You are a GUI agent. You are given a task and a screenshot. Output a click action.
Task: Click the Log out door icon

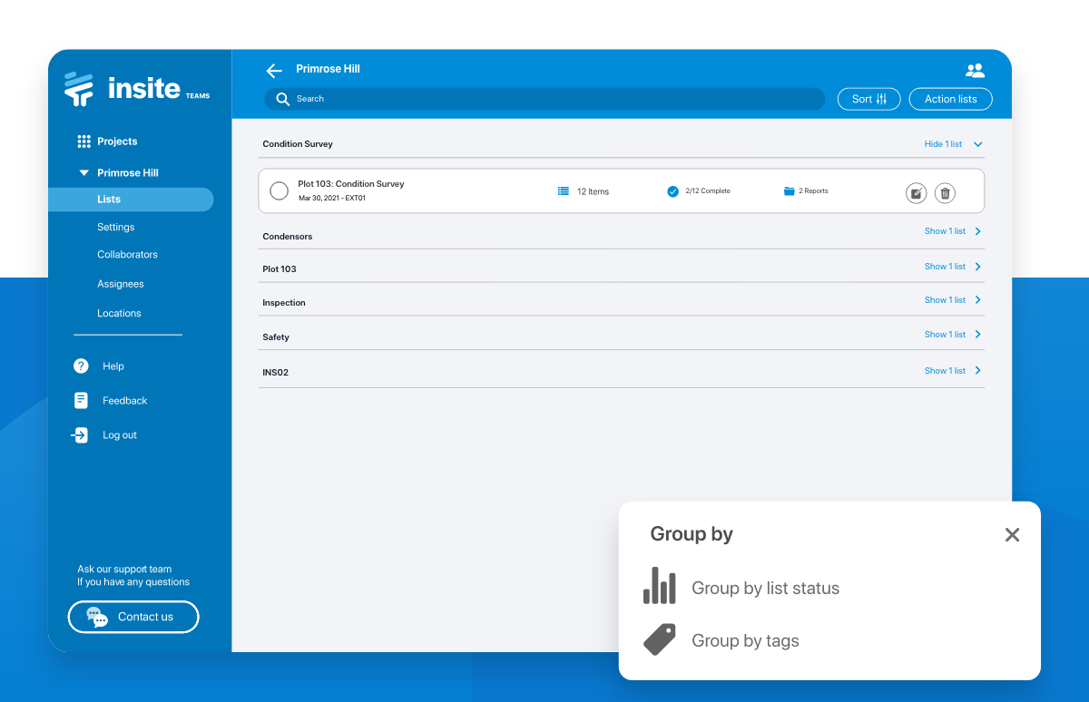coord(80,435)
